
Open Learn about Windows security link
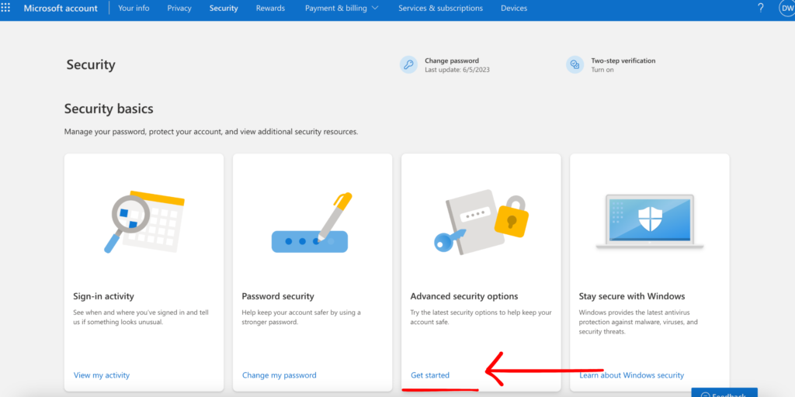pos(632,375)
